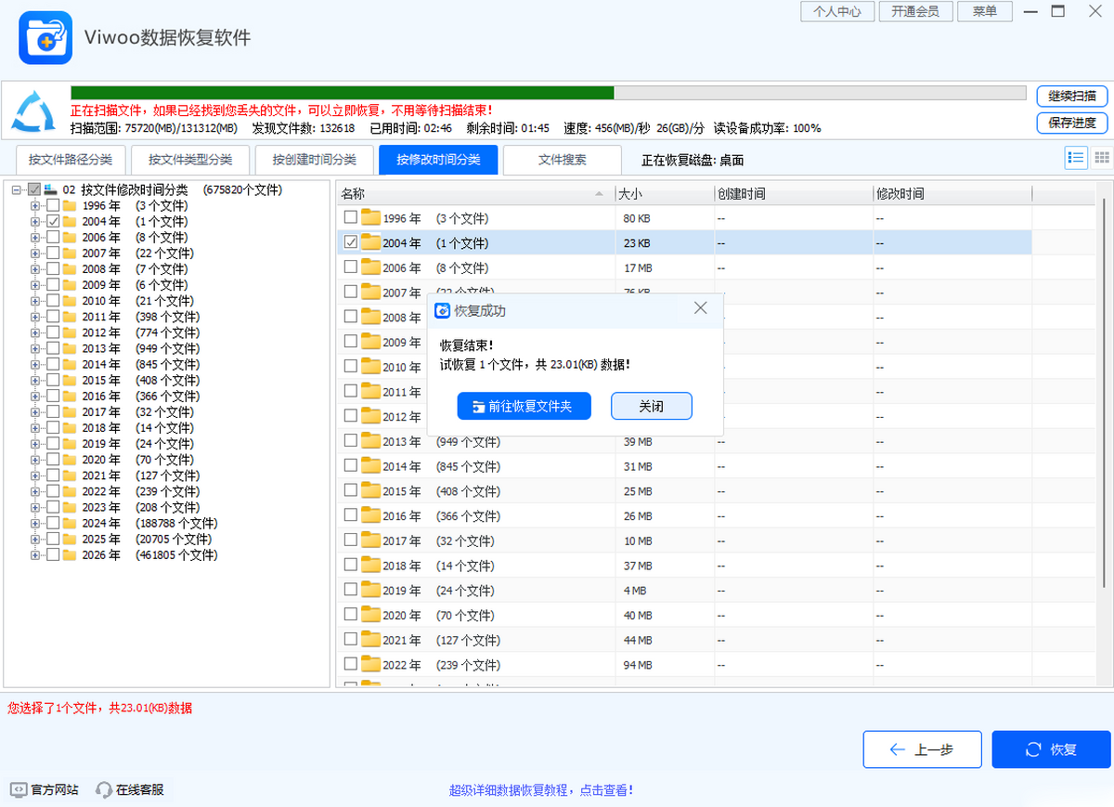Click the Viwoo app logo icon
Viewport: 1114px width, 807px height.
45,38
